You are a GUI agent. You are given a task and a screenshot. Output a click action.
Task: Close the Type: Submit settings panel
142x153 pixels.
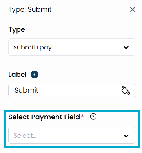133,9
